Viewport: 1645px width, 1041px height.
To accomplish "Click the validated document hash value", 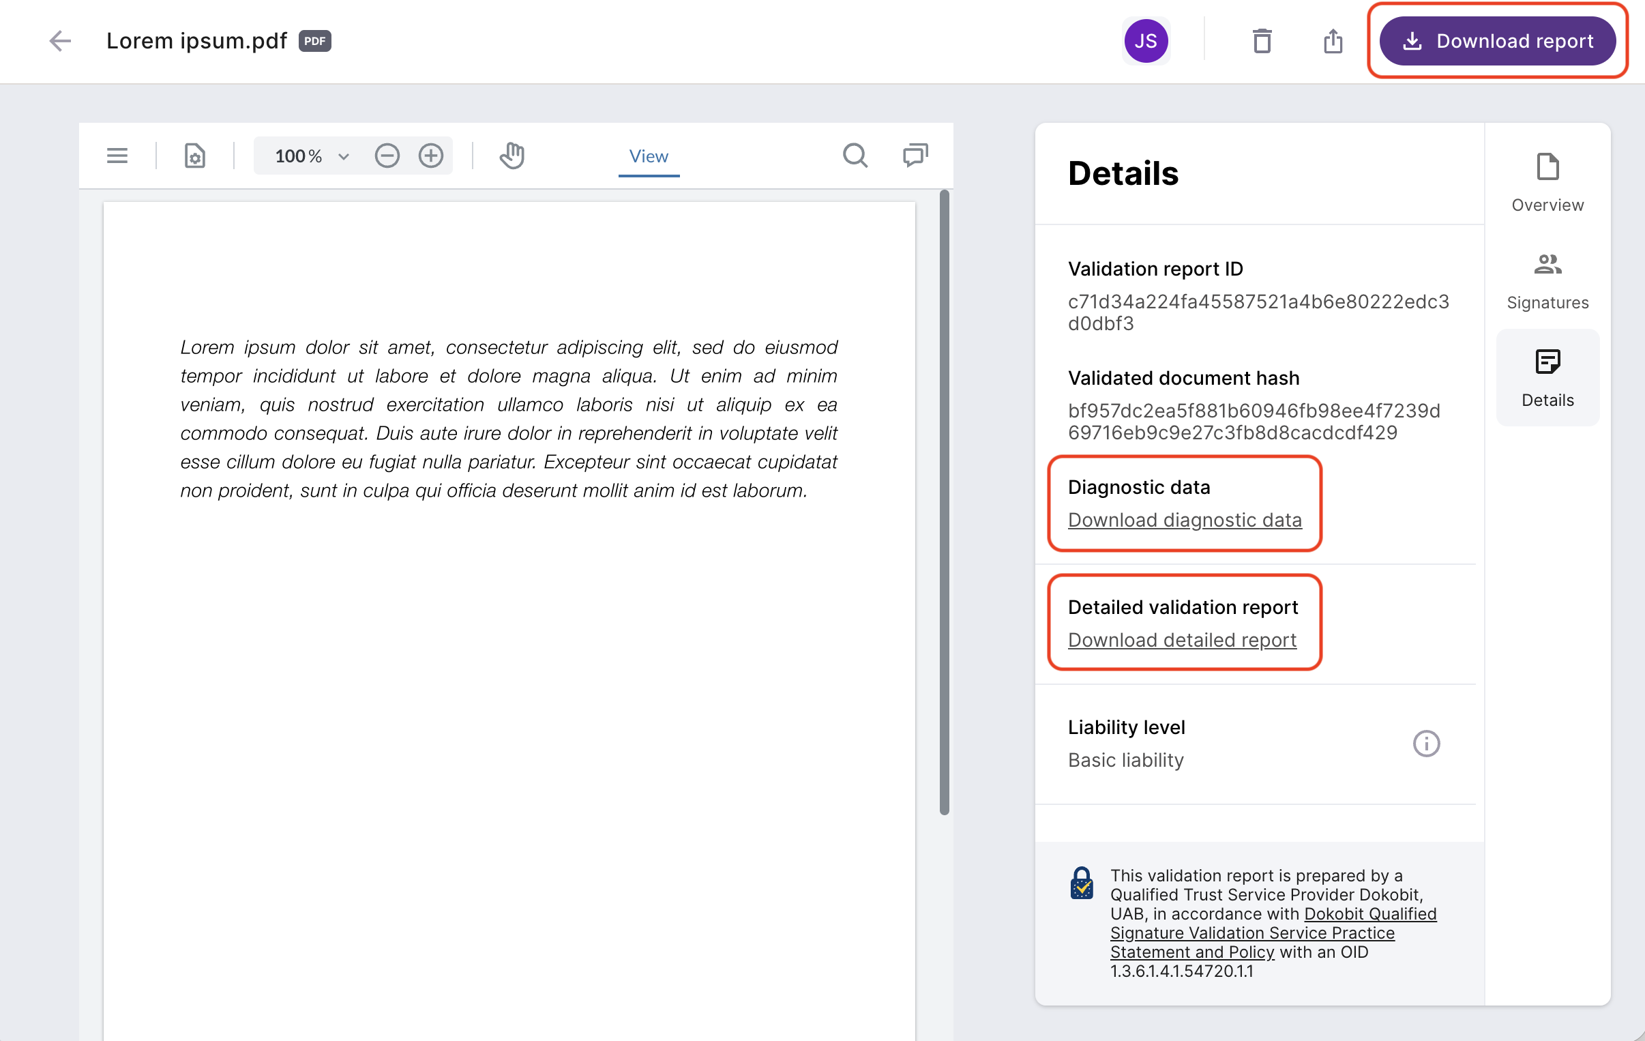I will (x=1254, y=422).
